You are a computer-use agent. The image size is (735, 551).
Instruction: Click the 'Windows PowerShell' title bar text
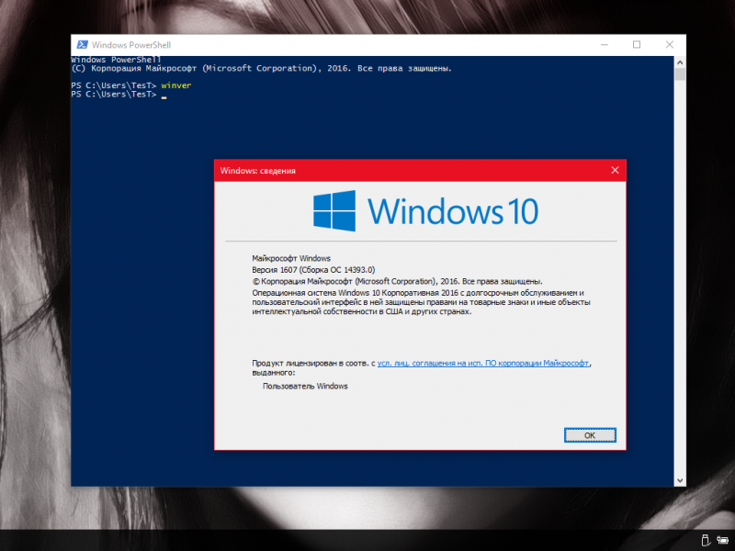coord(131,45)
